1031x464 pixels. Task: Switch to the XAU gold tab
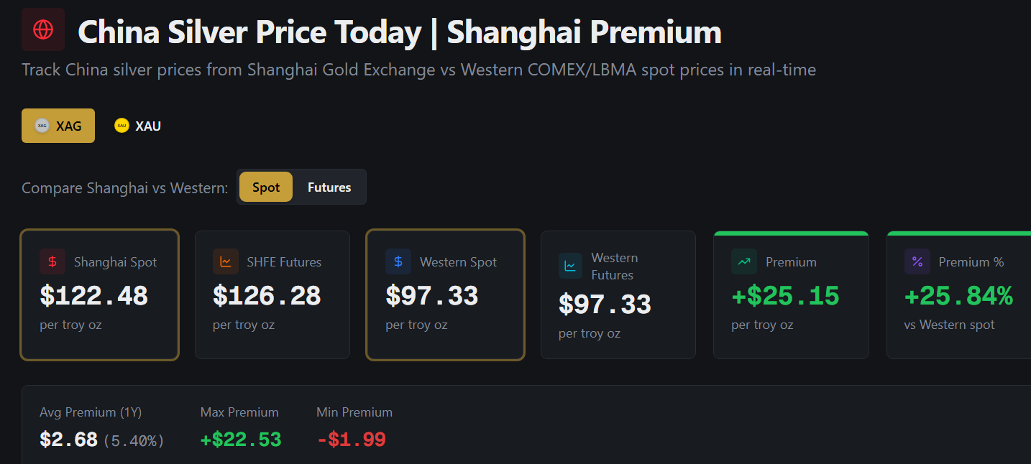138,126
